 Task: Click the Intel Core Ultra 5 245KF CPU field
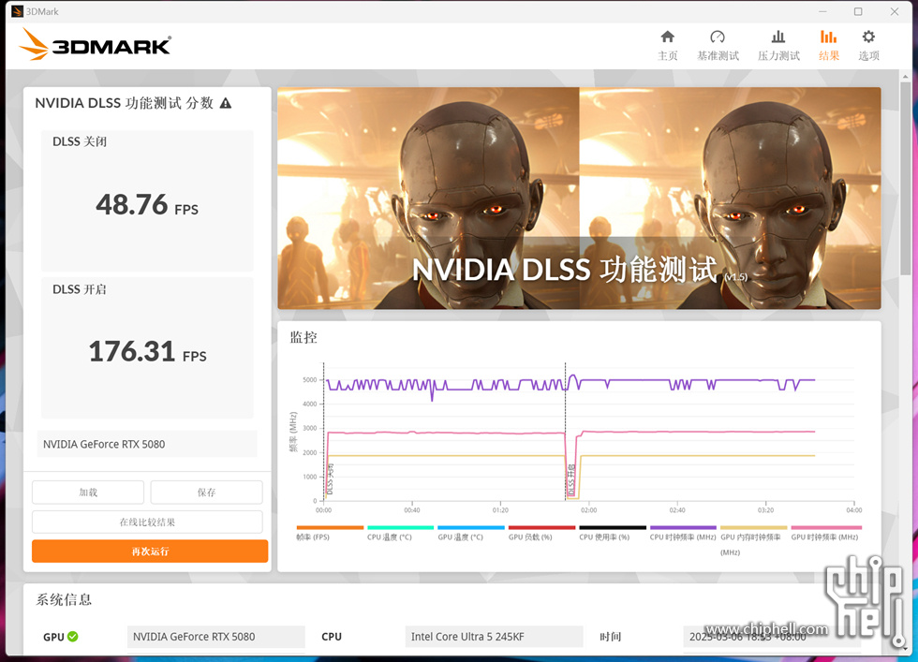coord(494,637)
